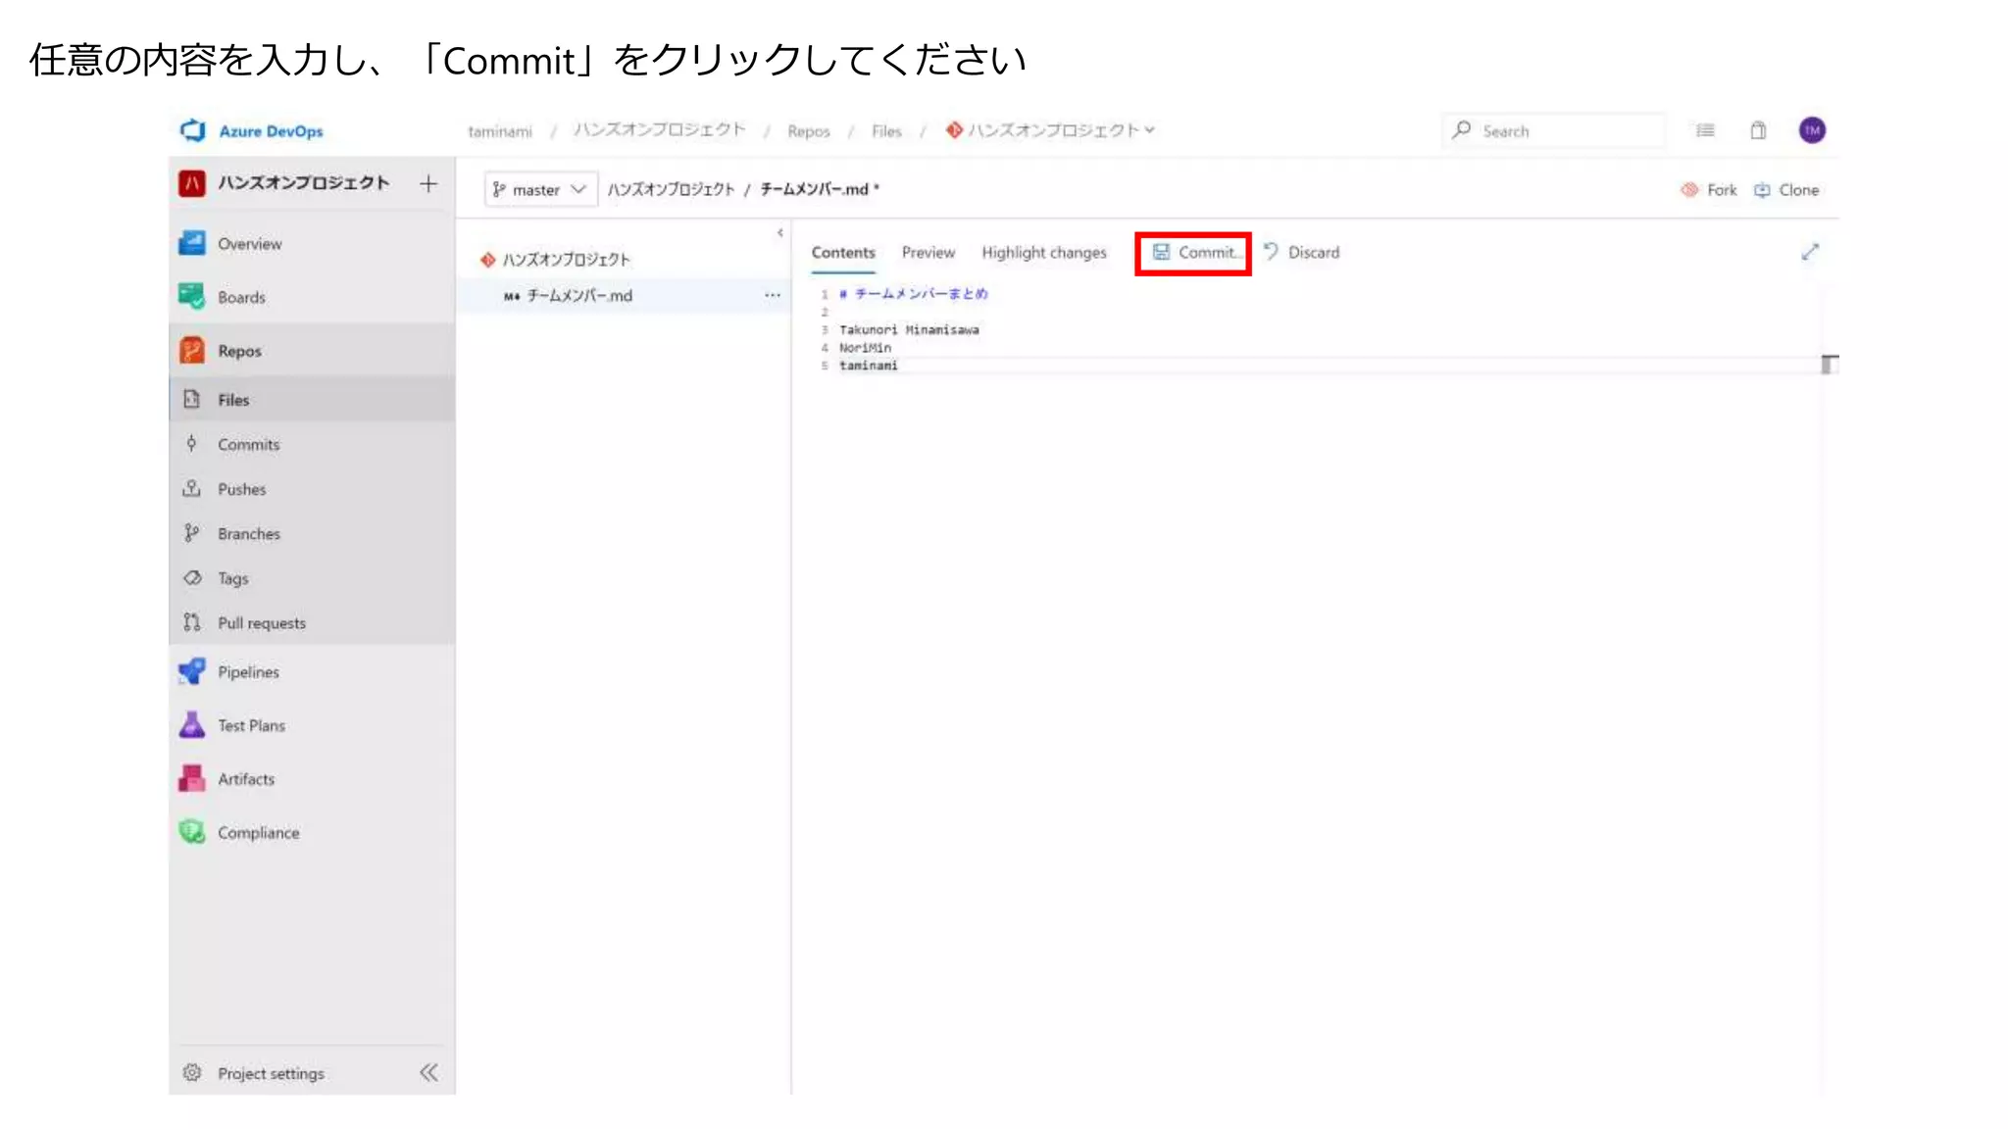
Task: Open more actions for チームメンバー.md
Action: [x=773, y=295]
